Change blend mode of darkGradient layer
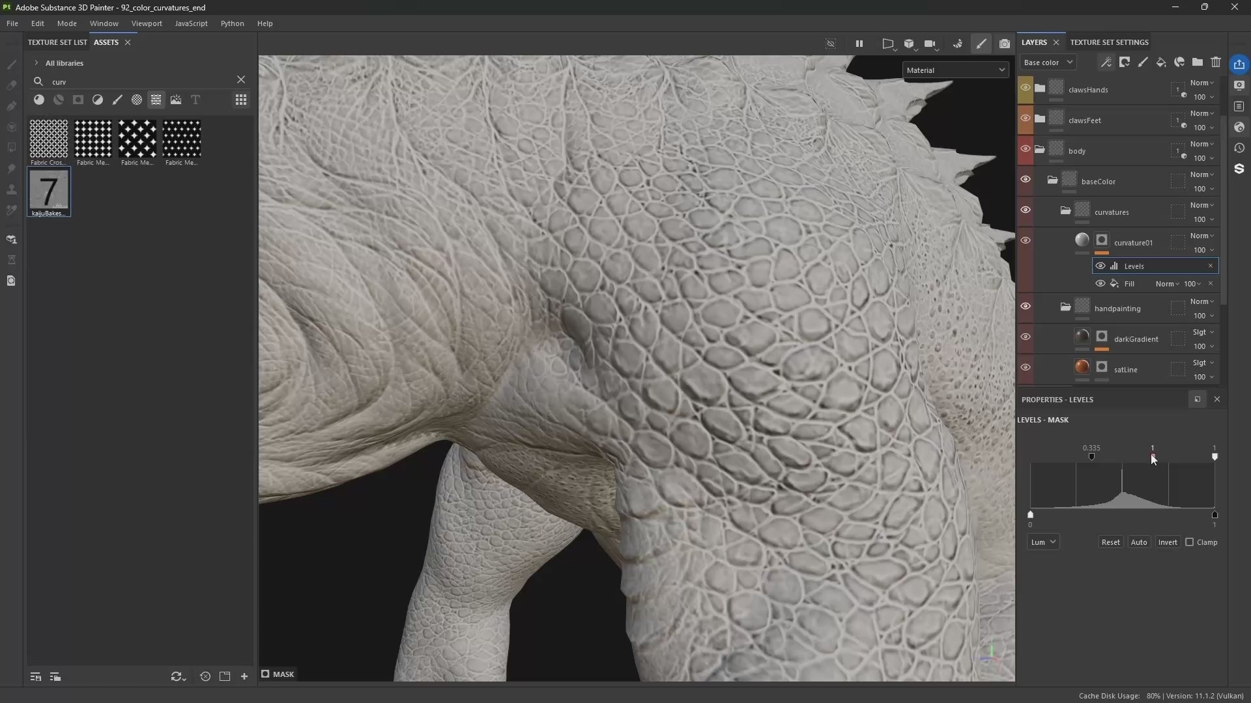The height and width of the screenshot is (703, 1251). point(1203,332)
